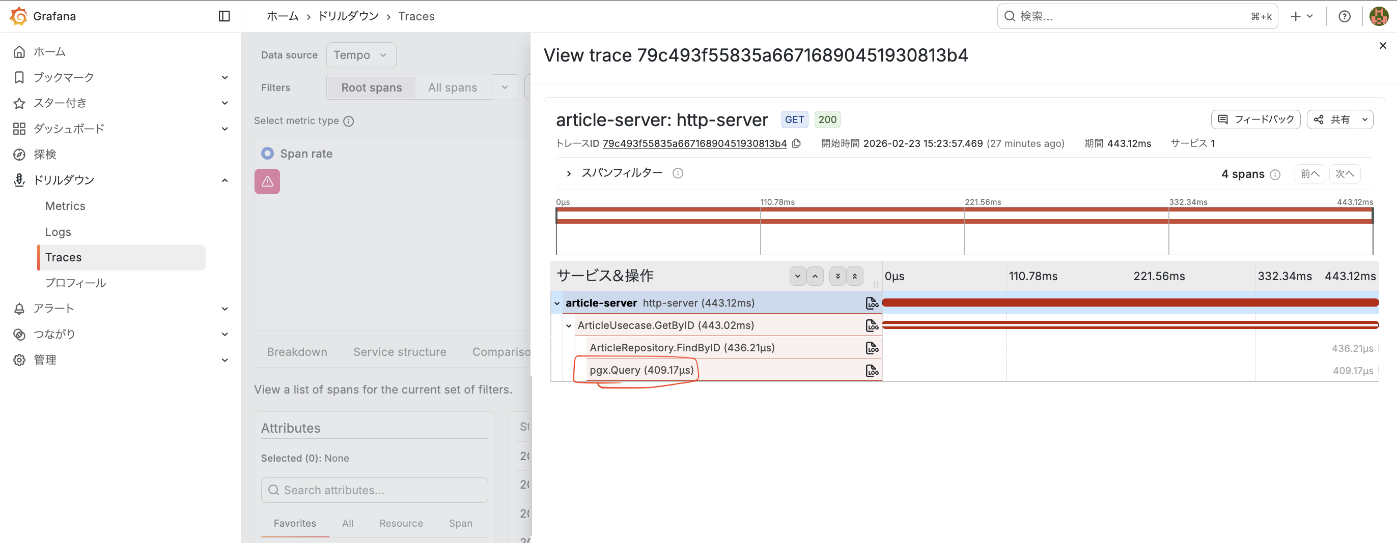Click the フィードバック button

point(1255,119)
